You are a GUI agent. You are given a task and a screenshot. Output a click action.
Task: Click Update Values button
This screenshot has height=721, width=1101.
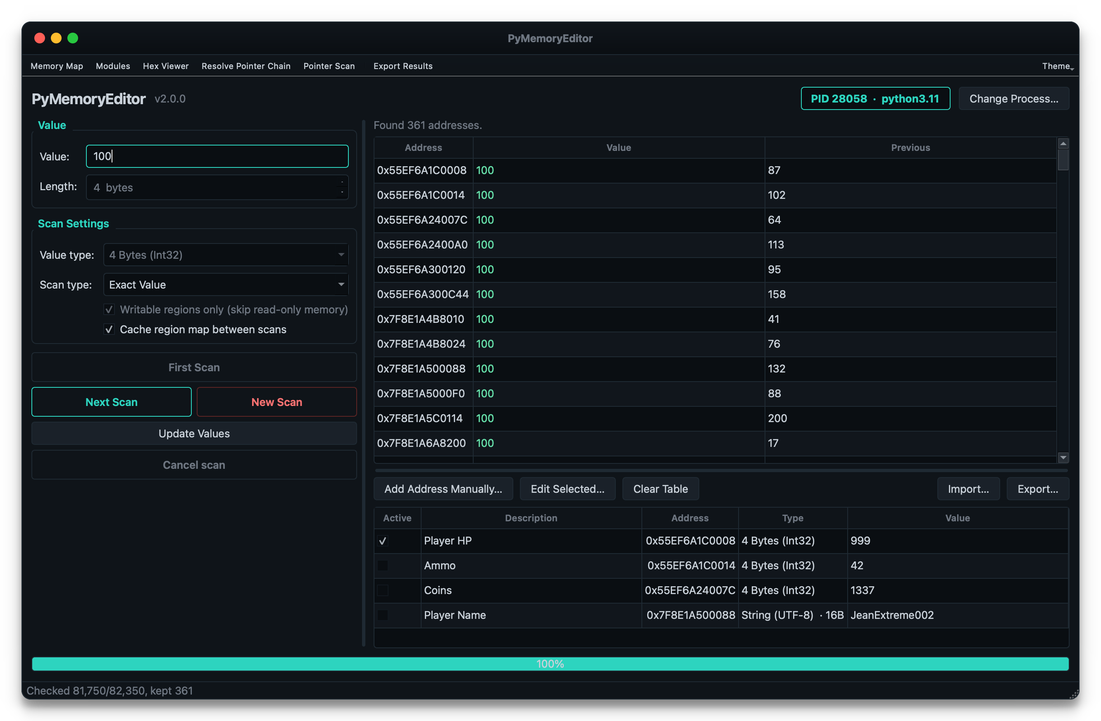coord(194,434)
